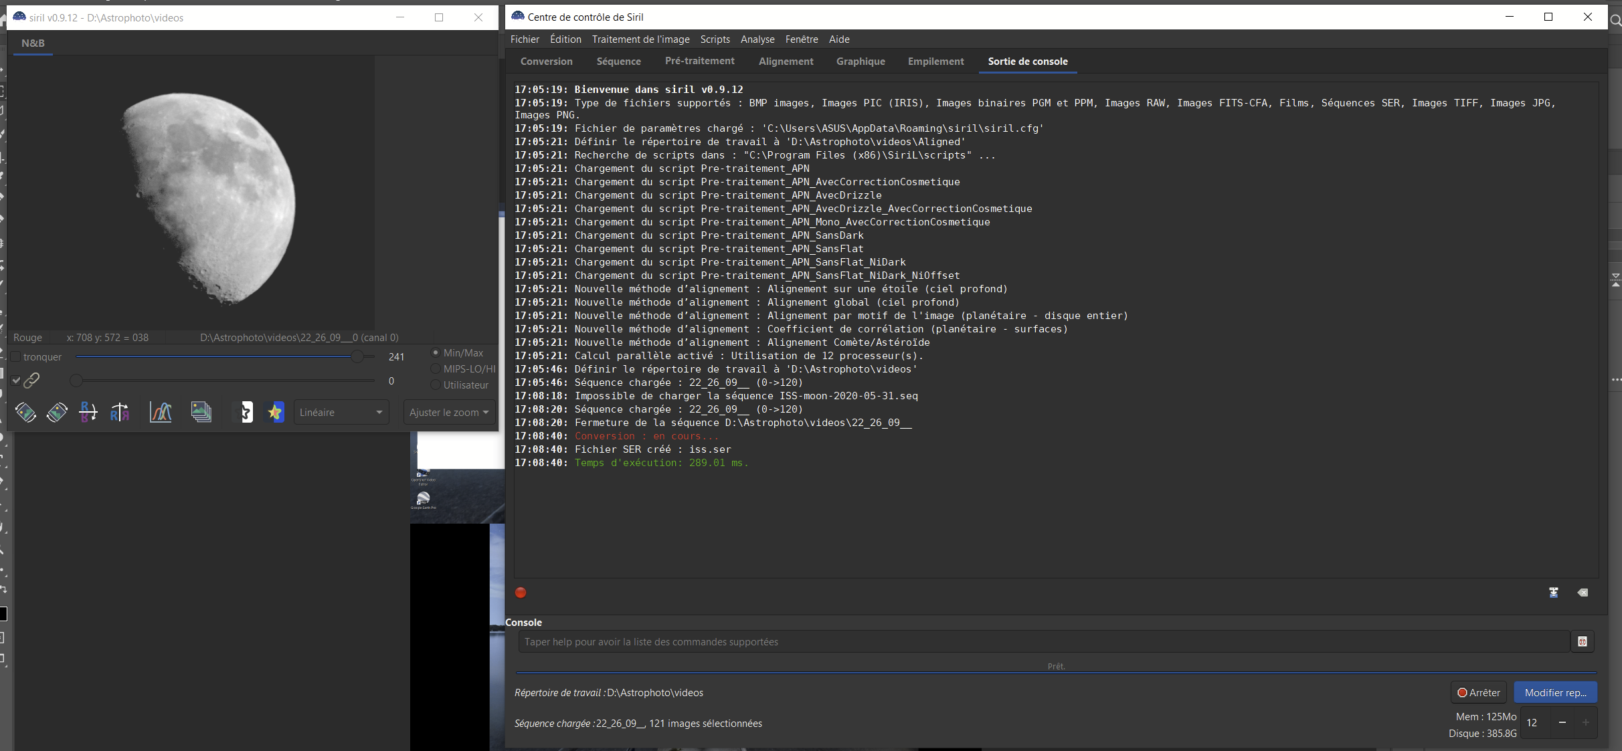Expand the Ajuster le zoom dropdown

pos(449,413)
